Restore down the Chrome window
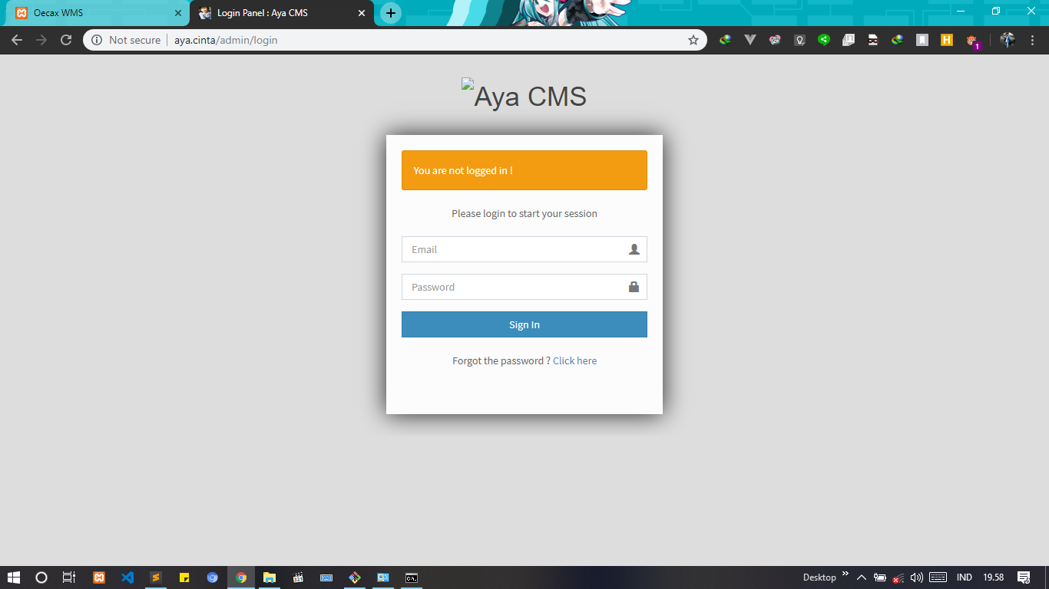This screenshot has width=1049, height=589. 996,11
